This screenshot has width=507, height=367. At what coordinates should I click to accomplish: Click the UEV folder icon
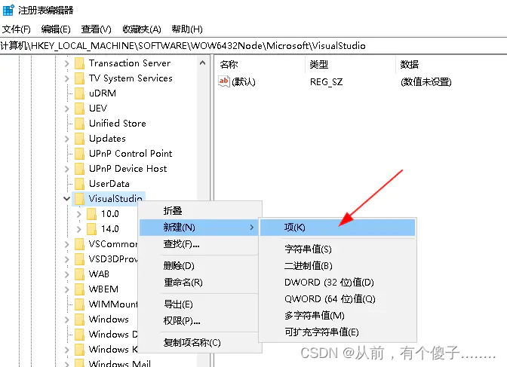click(x=79, y=109)
